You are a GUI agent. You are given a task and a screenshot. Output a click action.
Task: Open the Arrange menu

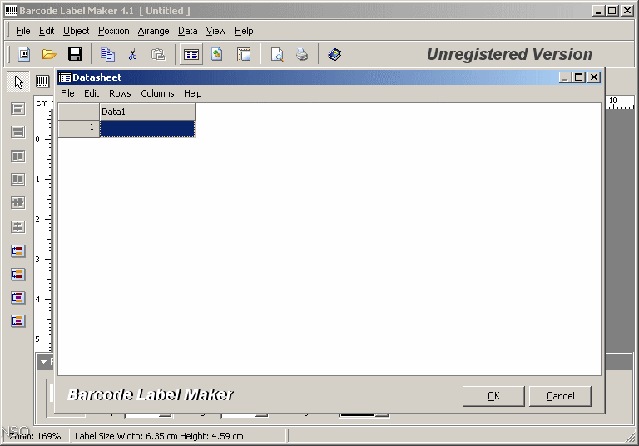point(153,31)
